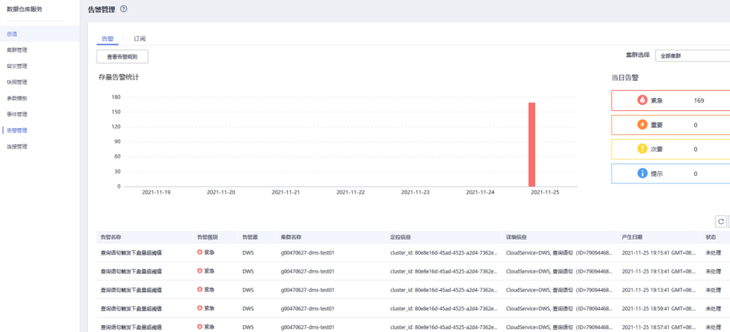Open the help icon beside 告警管理 title
The width and height of the screenshot is (730, 332).
pos(123,9)
